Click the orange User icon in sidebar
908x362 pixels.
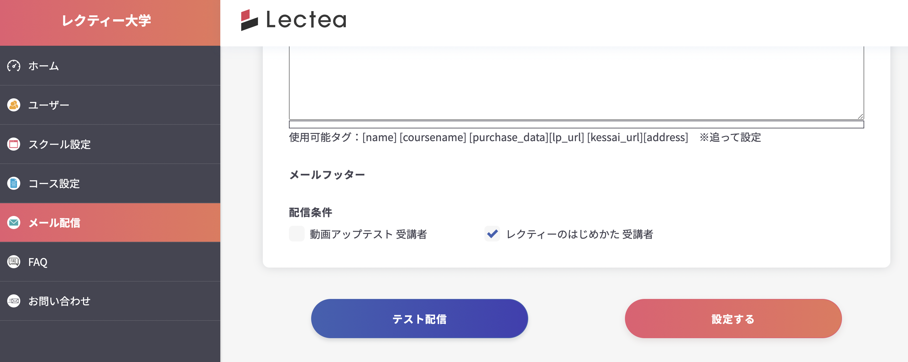pyautogui.click(x=14, y=105)
